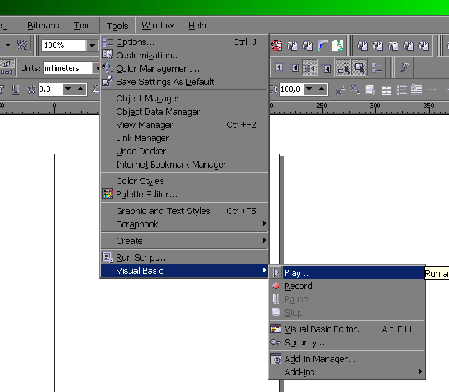This screenshot has width=449, height=392.
Task: Toggle the treat as filled button
Action: click(359, 68)
